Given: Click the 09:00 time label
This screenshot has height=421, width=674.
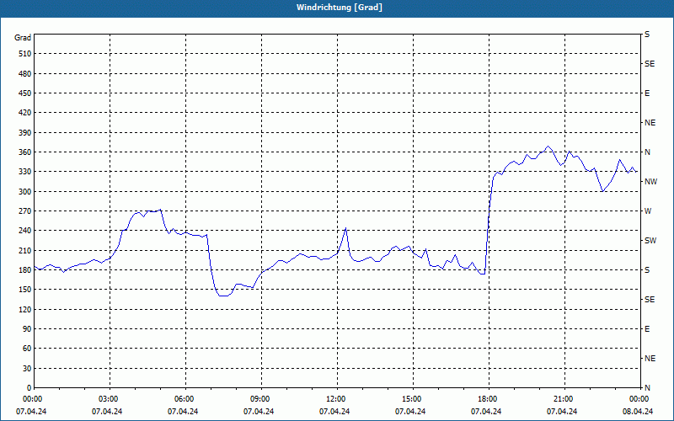Looking at the screenshot, I should pyautogui.click(x=261, y=399).
